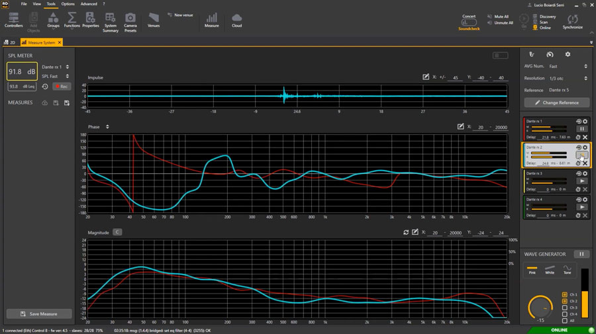Open the Venues tool
This screenshot has height=334, width=596.
click(154, 20)
